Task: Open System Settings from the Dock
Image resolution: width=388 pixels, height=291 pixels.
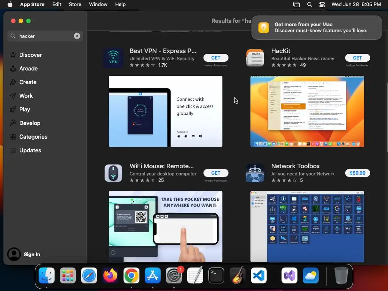Action: point(174,275)
